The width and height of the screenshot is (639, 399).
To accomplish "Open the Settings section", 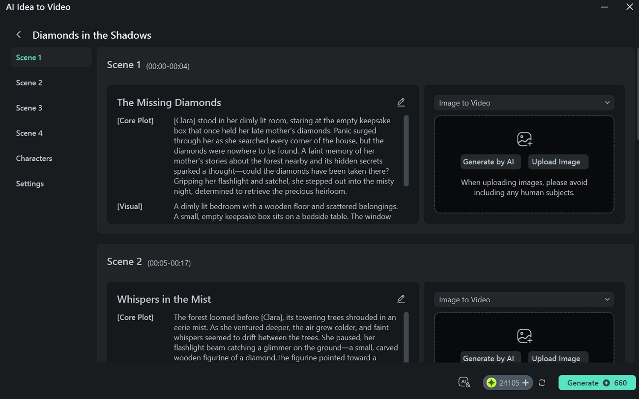I will (x=29, y=184).
